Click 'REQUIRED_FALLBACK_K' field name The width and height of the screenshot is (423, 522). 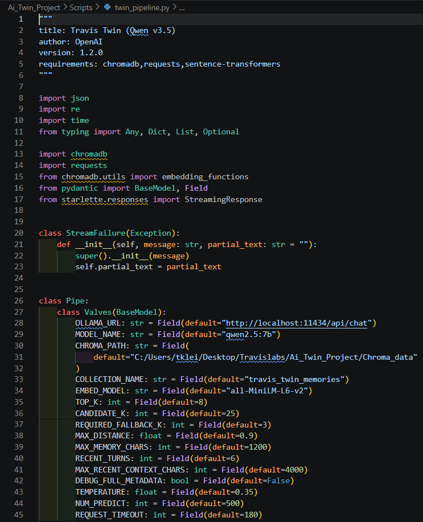tap(118, 425)
